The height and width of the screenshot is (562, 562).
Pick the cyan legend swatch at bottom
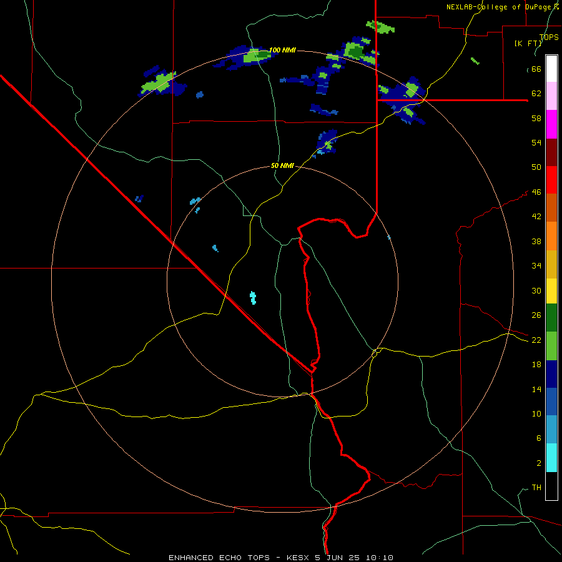pos(551,458)
